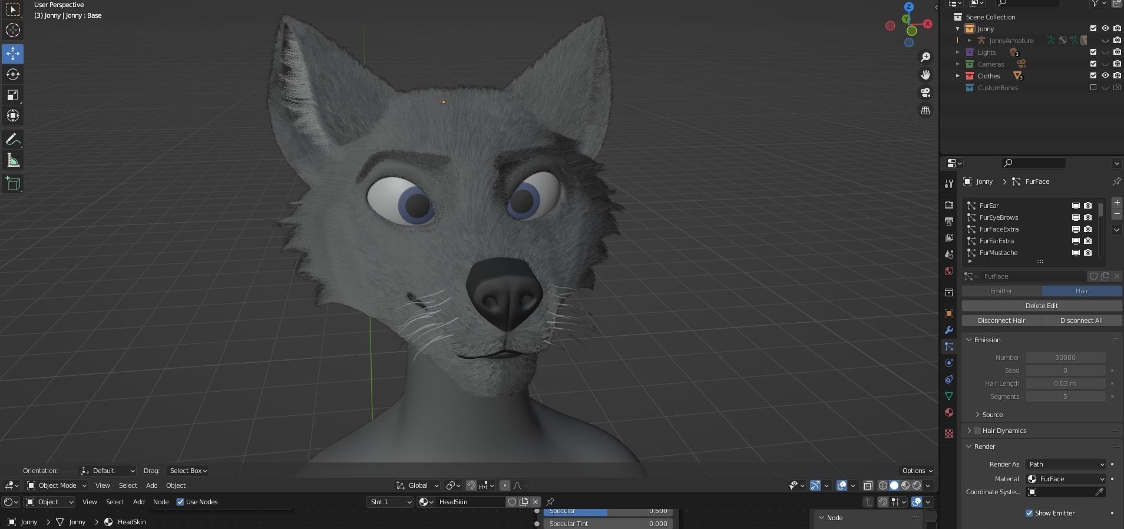Uncheck Lights collection checkbox

click(1093, 52)
